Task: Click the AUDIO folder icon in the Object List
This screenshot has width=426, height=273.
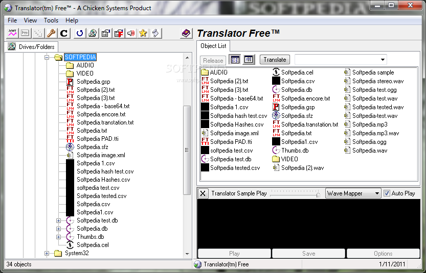Action: pyautogui.click(x=205, y=72)
